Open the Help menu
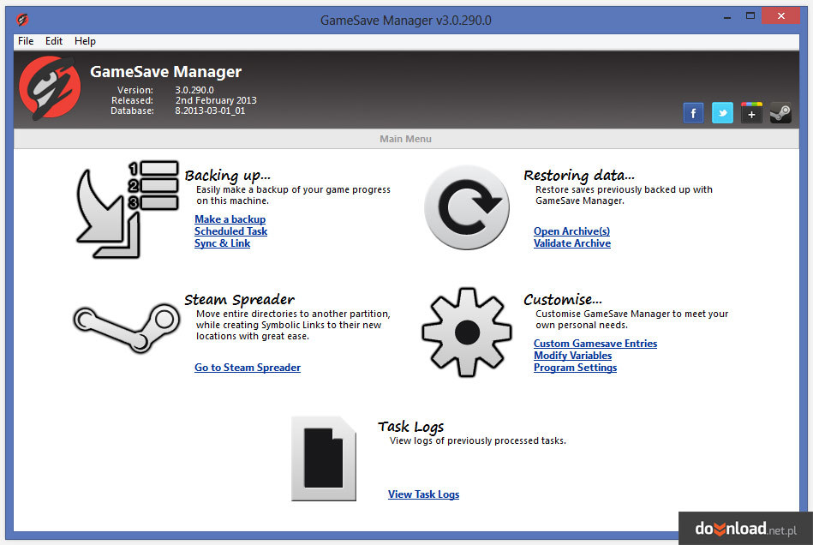Image resolution: width=813 pixels, height=545 pixels. [85, 41]
